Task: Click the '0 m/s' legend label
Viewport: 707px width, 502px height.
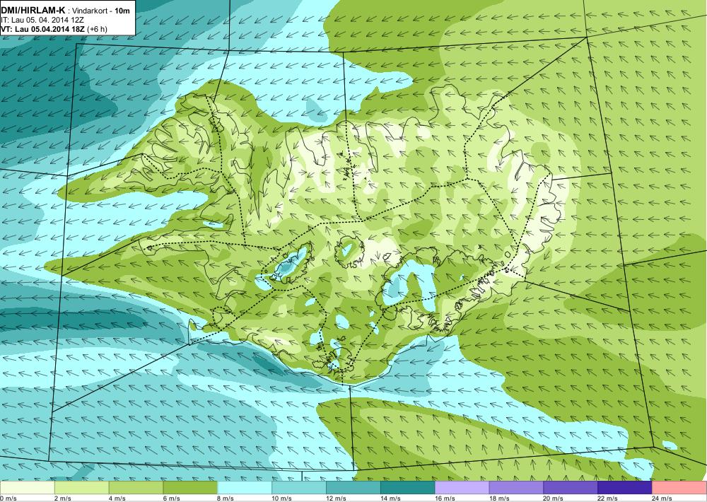Action: point(8,498)
